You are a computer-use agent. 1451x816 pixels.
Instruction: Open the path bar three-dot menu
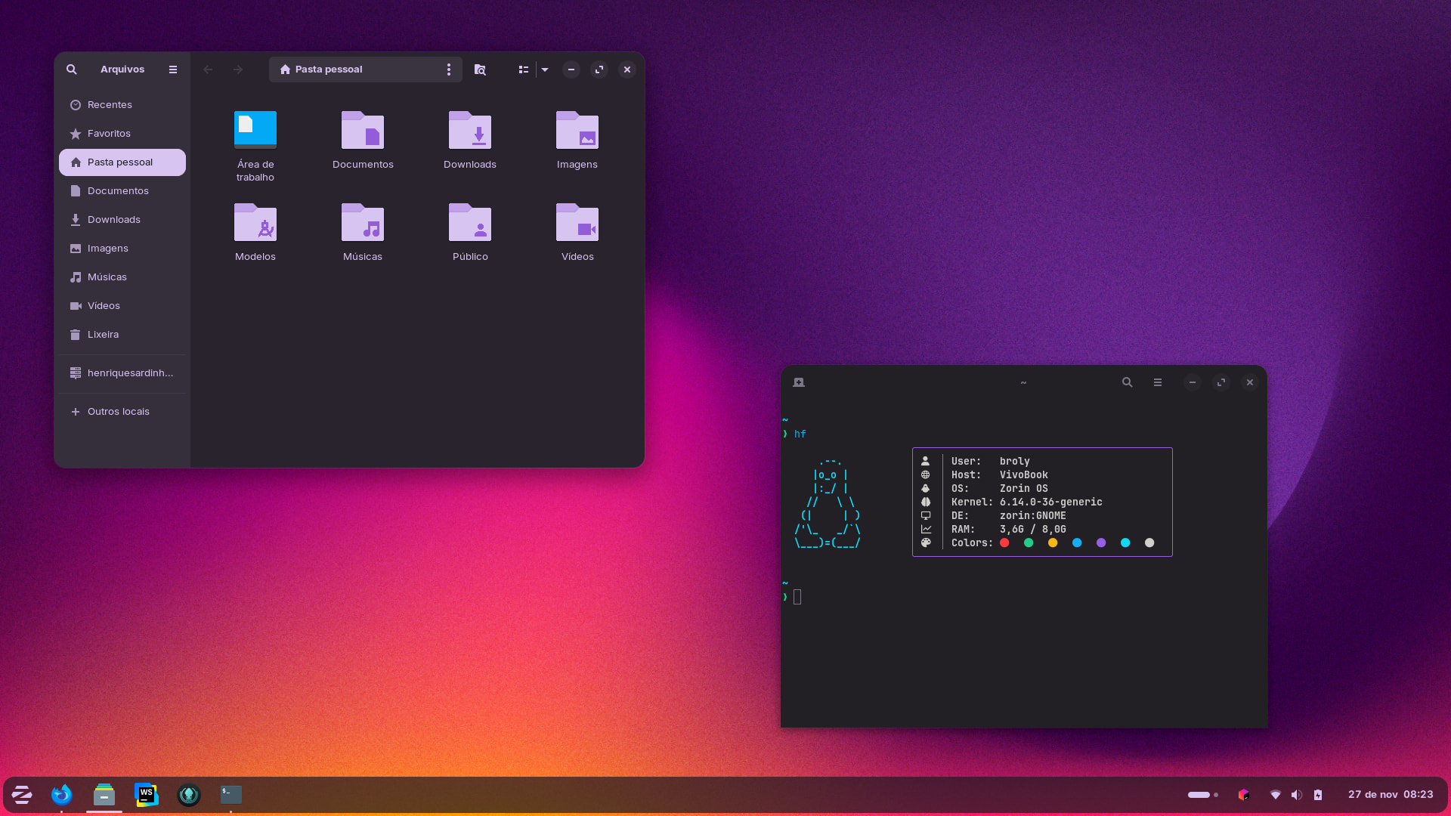click(449, 70)
